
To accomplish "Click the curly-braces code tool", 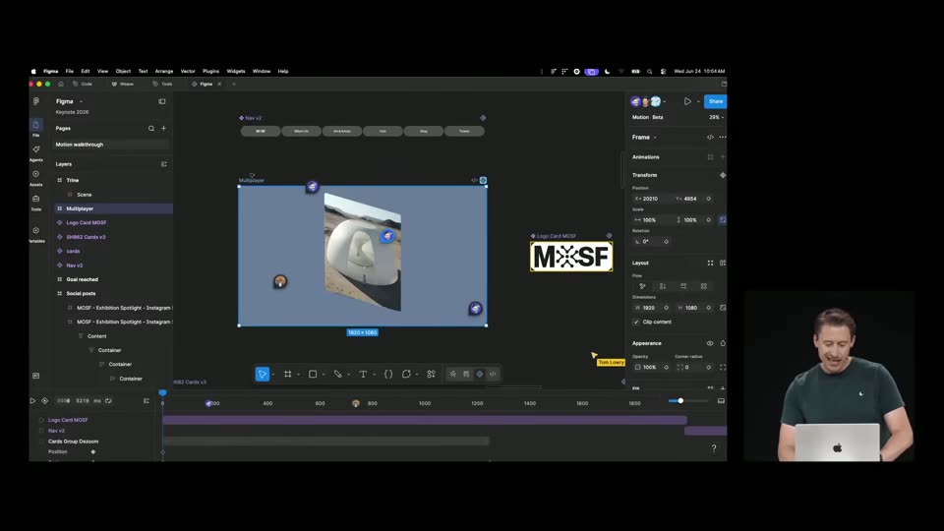I will [388, 374].
